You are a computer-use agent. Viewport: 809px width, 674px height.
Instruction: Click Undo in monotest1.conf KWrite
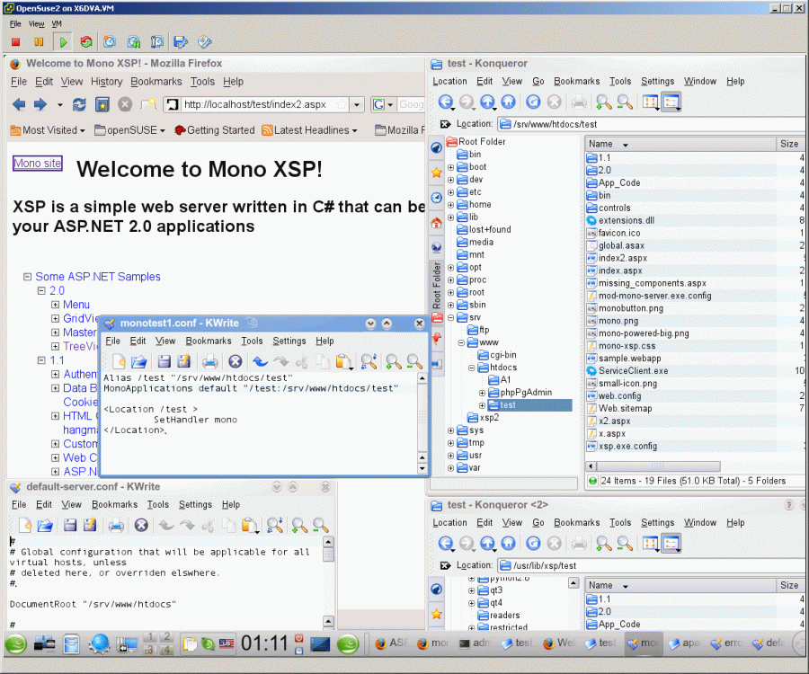pos(260,362)
